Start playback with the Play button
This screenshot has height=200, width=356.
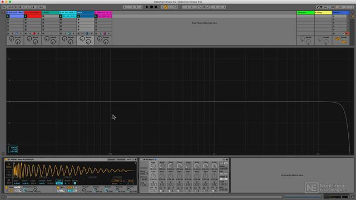(x=147, y=7)
